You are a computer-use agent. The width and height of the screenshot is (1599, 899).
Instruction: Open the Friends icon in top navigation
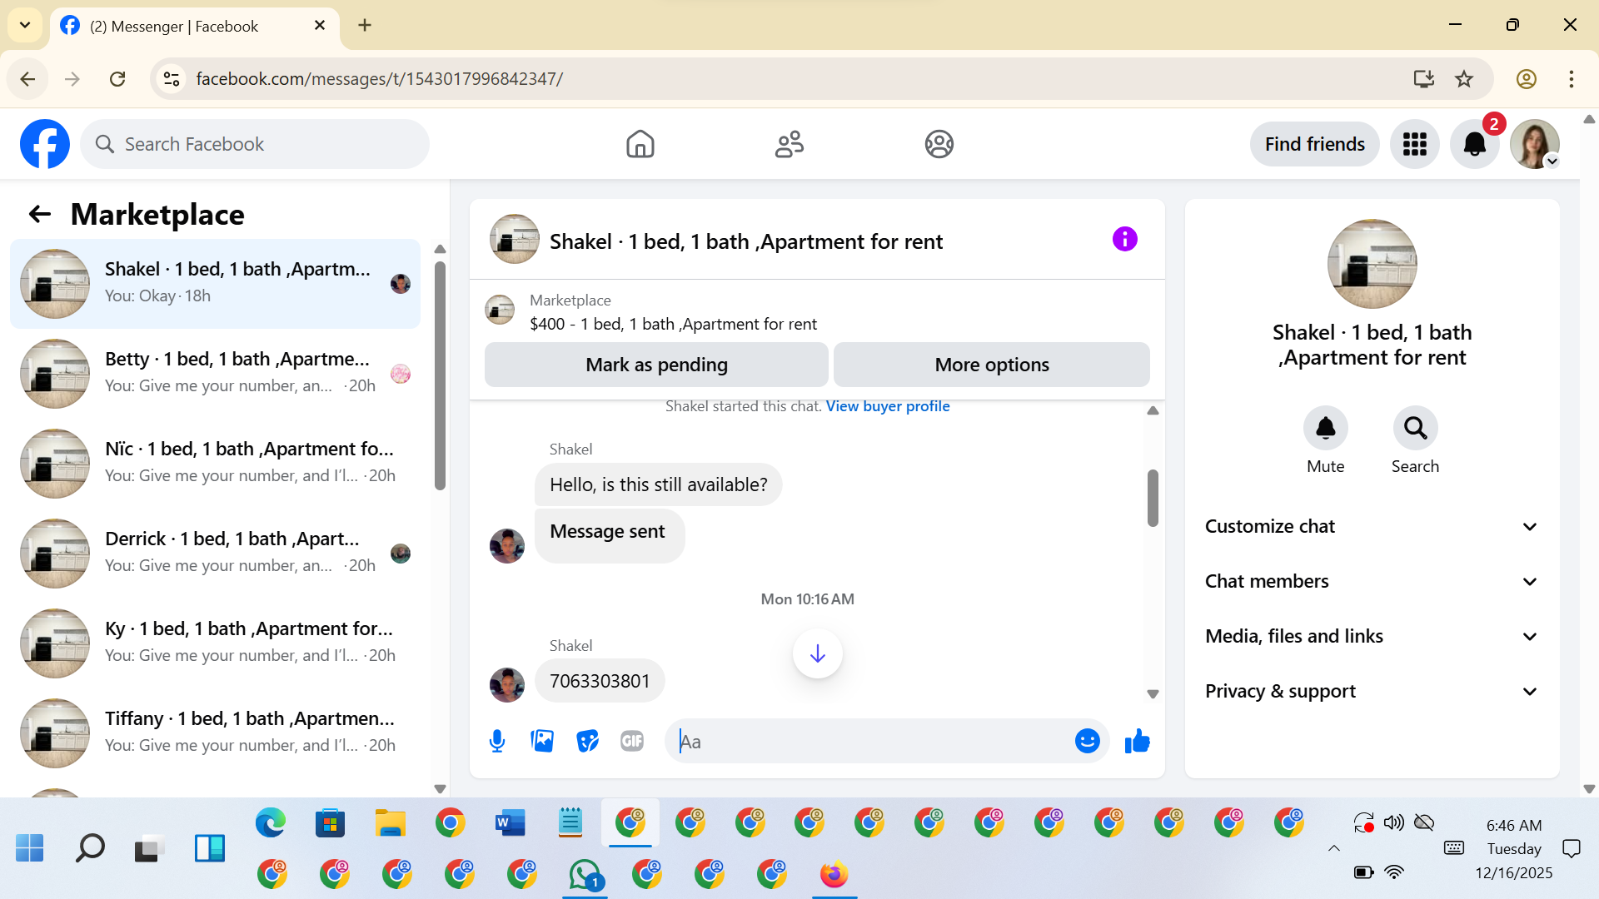tap(790, 144)
